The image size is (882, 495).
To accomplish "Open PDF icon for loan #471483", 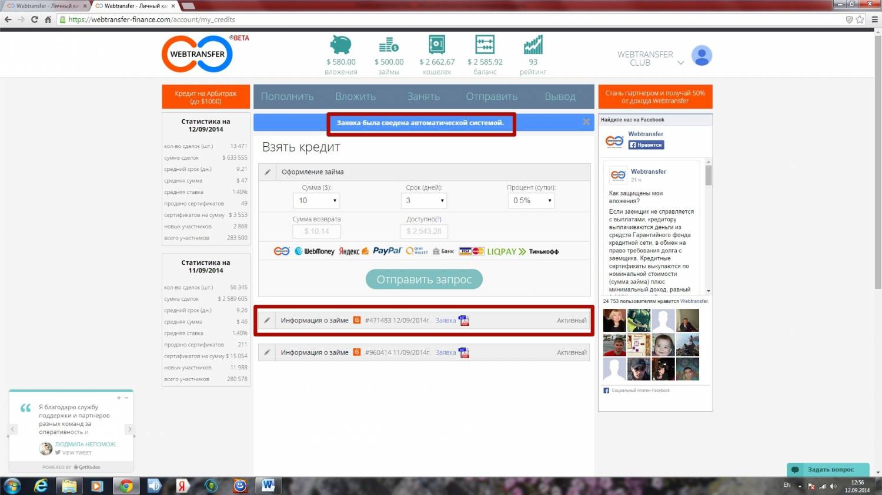I will tap(465, 321).
